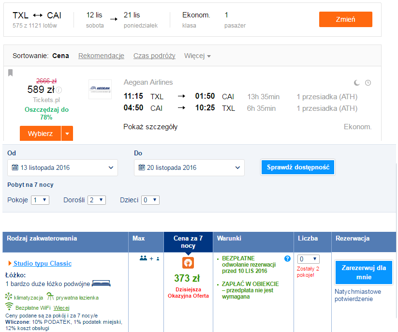Click the max occupancy people icon
This screenshot has height=332, width=398.
point(149,258)
